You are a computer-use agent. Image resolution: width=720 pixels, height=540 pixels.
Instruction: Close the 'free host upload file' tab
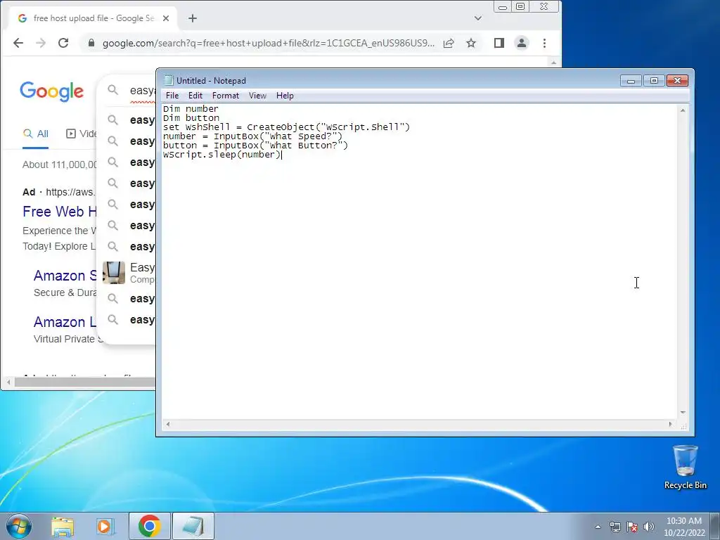click(x=166, y=18)
